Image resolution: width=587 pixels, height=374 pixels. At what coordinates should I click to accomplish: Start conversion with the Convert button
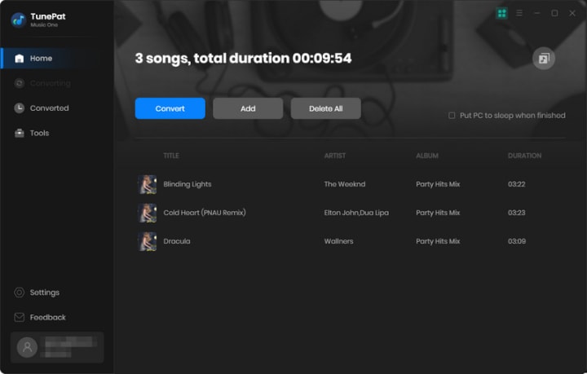(x=170, y=108)
